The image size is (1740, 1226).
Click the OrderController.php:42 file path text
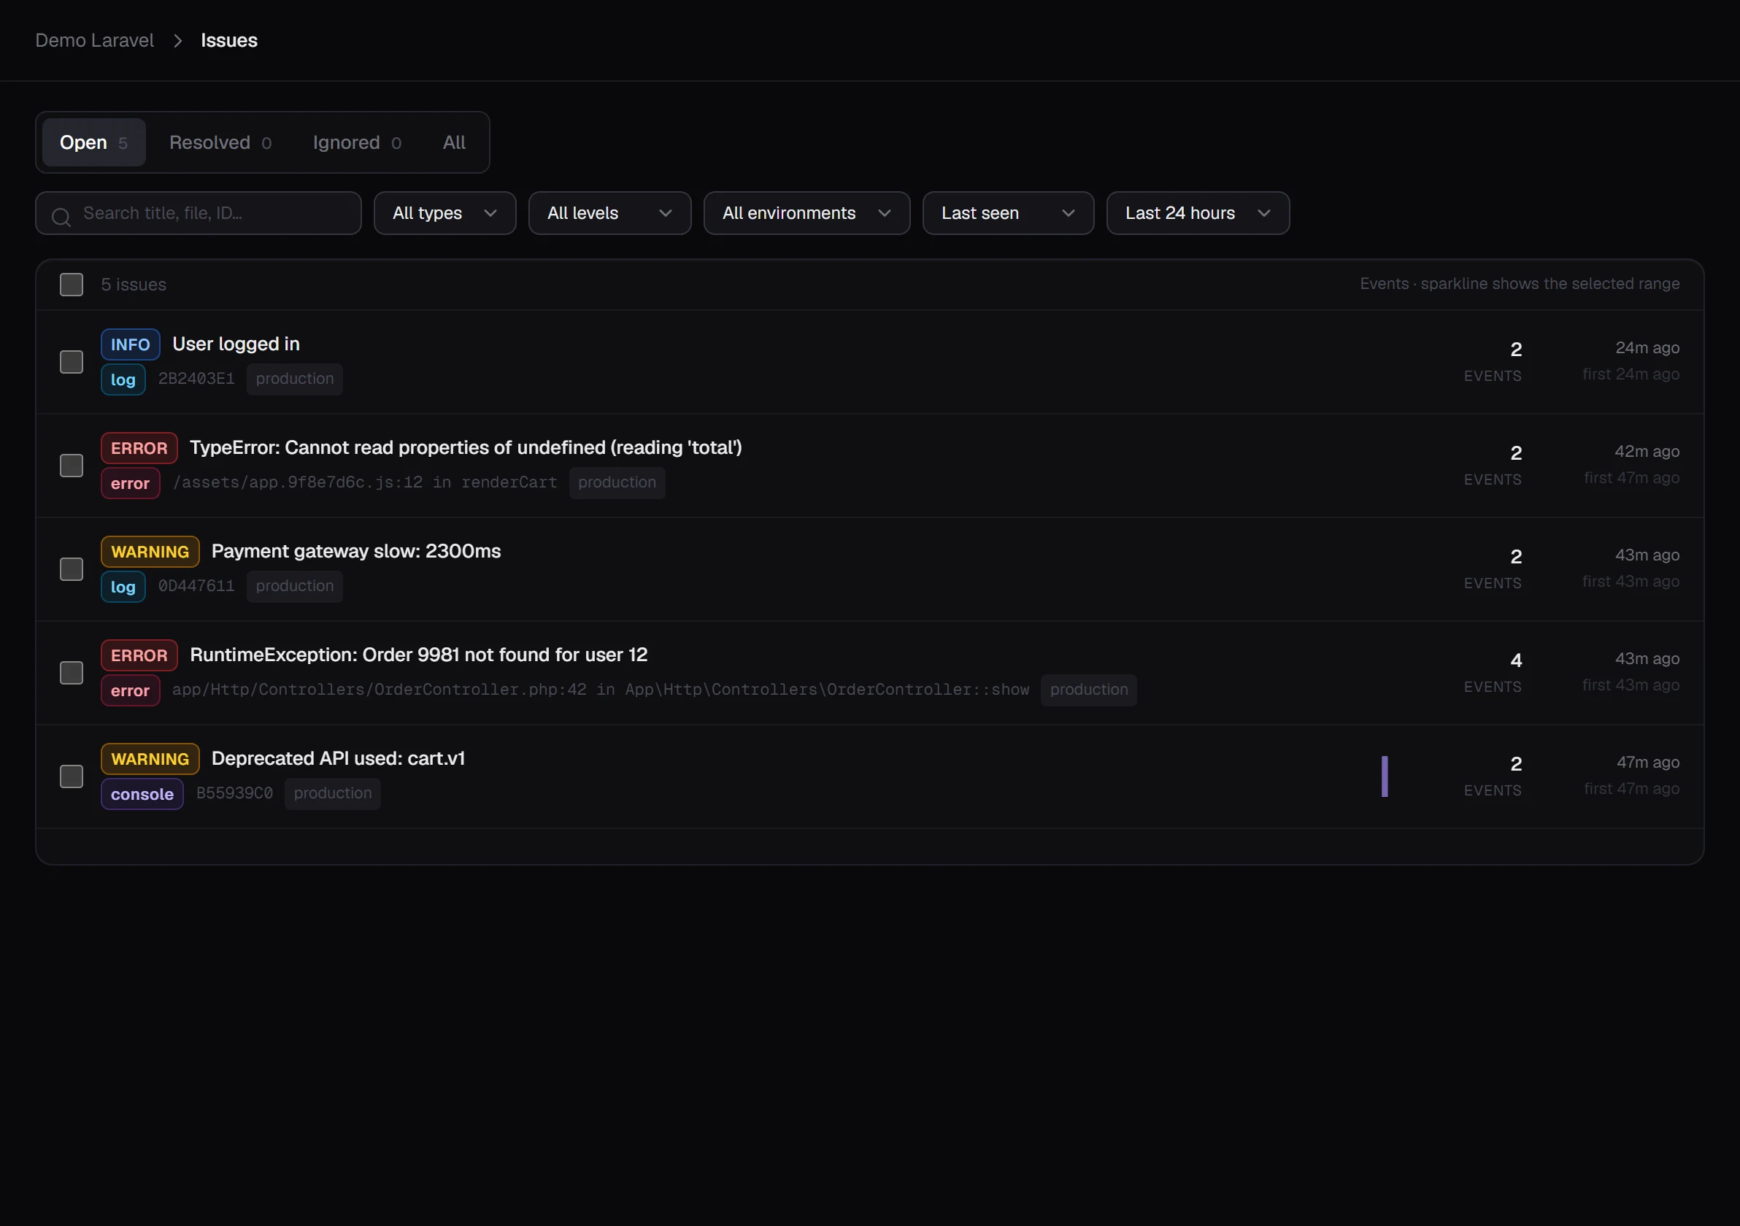click(600, 690)
